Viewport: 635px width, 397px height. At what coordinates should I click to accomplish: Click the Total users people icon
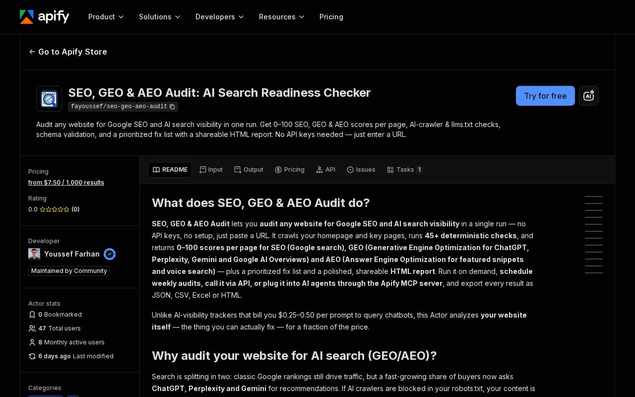pos(32,329)
